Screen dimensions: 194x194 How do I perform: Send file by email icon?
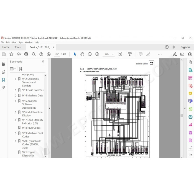[x=182, y=54]
